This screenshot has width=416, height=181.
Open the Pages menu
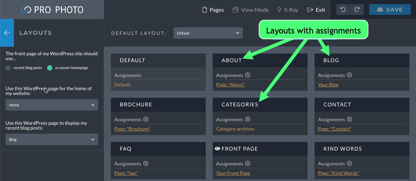(213, 10)
